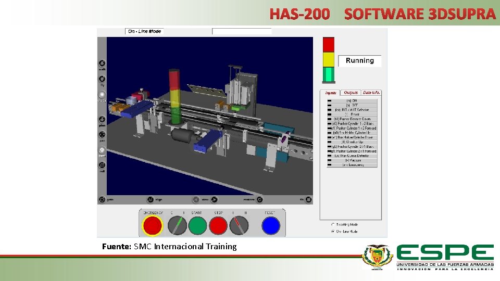
Task: Click the (s) OFF input row
Action: pos(352,105)
